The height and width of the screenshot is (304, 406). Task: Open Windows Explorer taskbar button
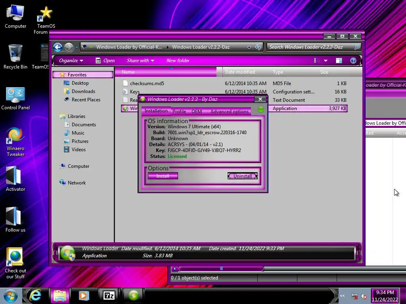(x=60, y=295)
